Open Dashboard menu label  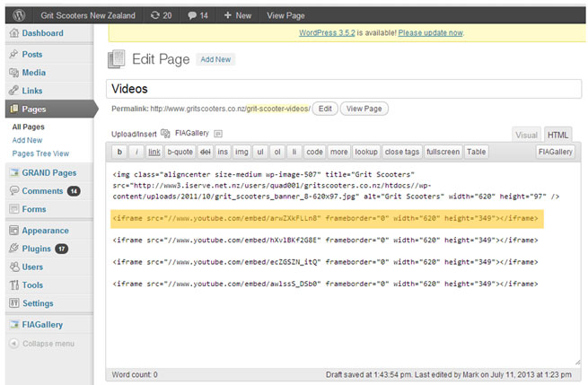[43, 33]
